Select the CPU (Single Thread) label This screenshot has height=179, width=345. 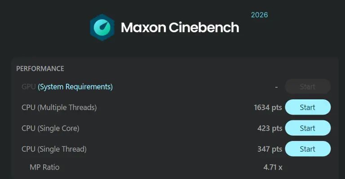54,149
